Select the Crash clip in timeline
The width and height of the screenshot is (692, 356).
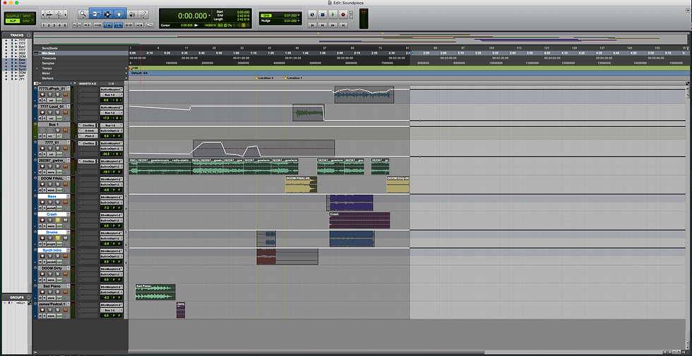tap(359, 220)
